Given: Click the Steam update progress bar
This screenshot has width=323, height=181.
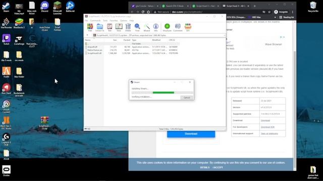Looking at the screenshot, I should coord(163,93).
